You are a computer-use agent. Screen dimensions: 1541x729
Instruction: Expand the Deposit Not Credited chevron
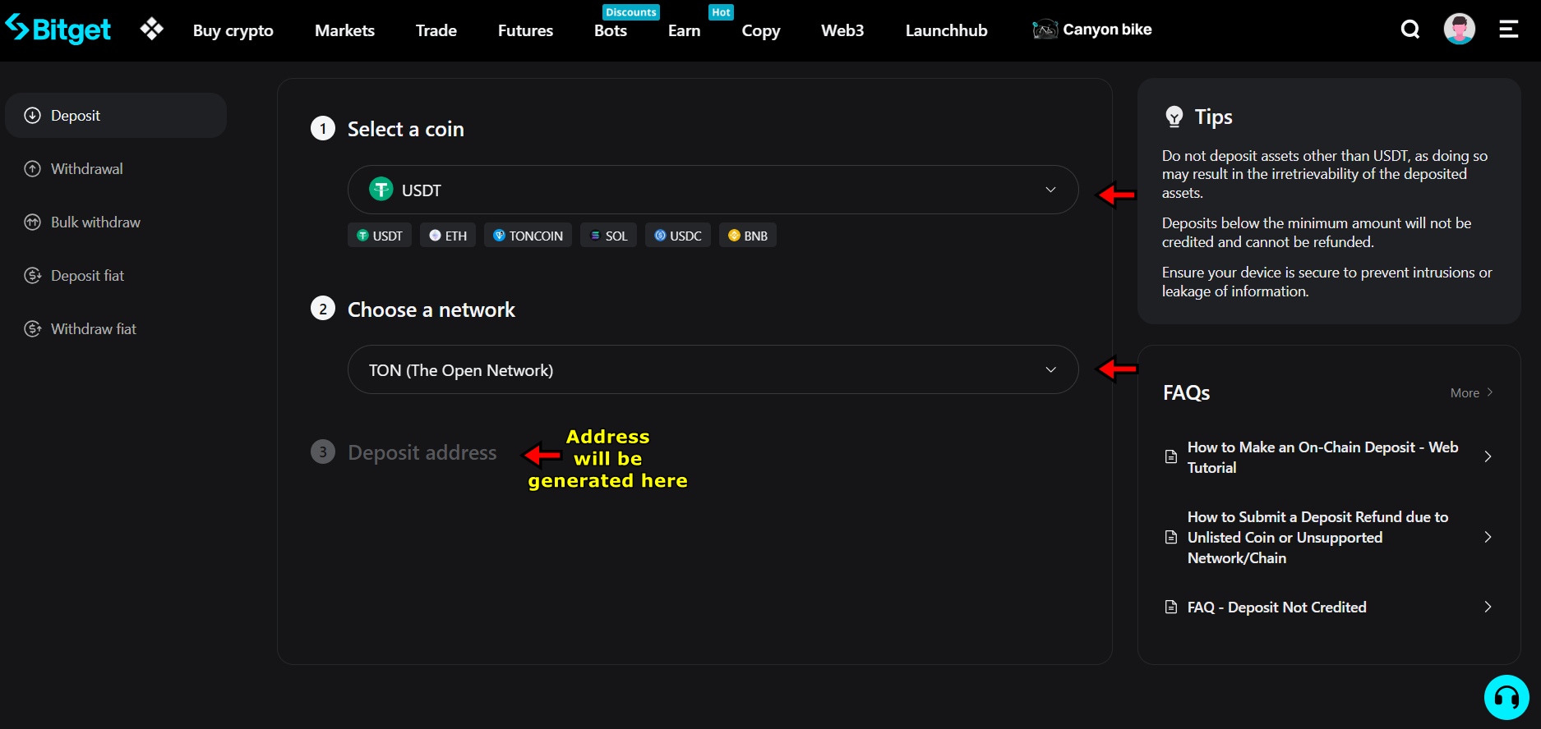(1488, 607)
